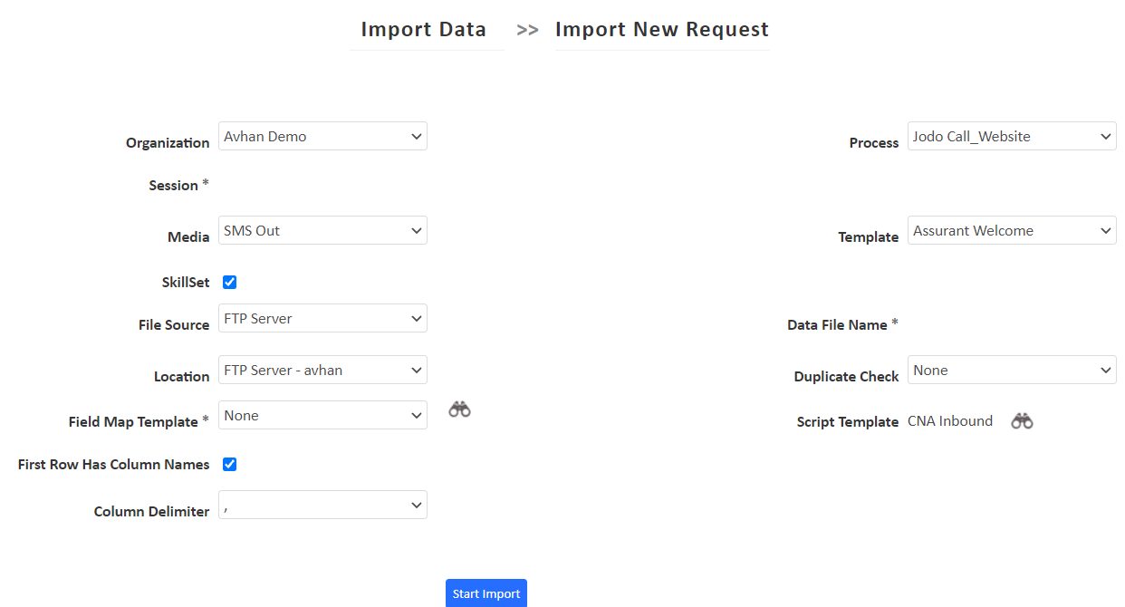Switch to the Import Data tab
The image size is (1125, 607).
tap(425, 29)
